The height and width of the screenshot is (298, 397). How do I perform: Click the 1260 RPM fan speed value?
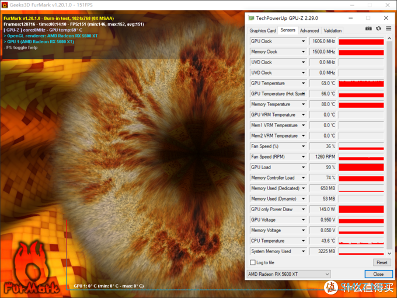(x=323, y=157)
